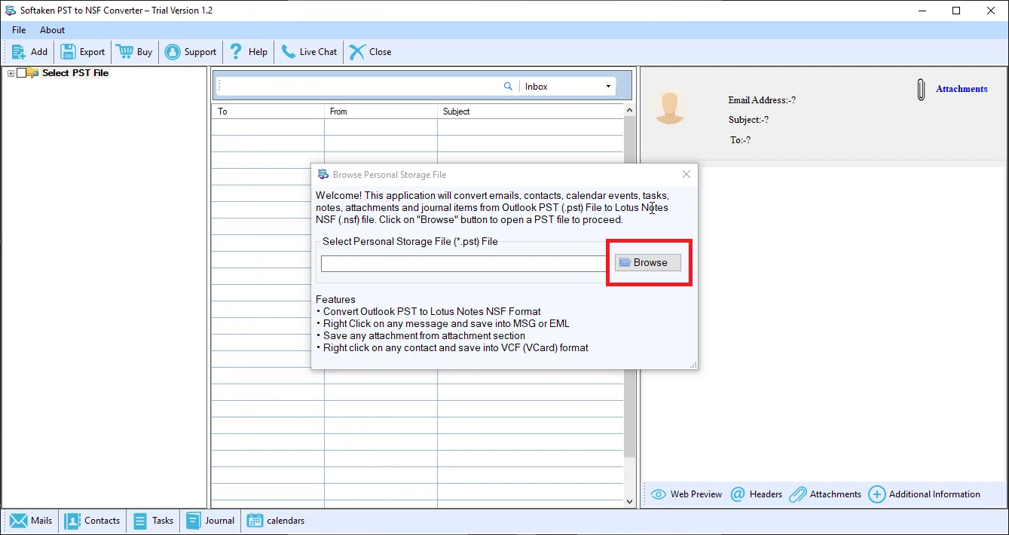Click the PST file path input field
This screenshot has width=1009, height=535.
click(x=464, y=264)
